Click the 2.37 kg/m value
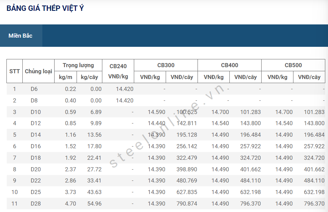Screen dimensions: 328x212 coord(70,169)
